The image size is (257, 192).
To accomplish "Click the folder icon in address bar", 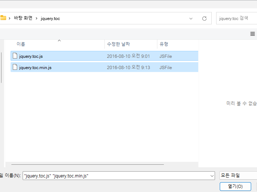I will click(x=3, y=18).
